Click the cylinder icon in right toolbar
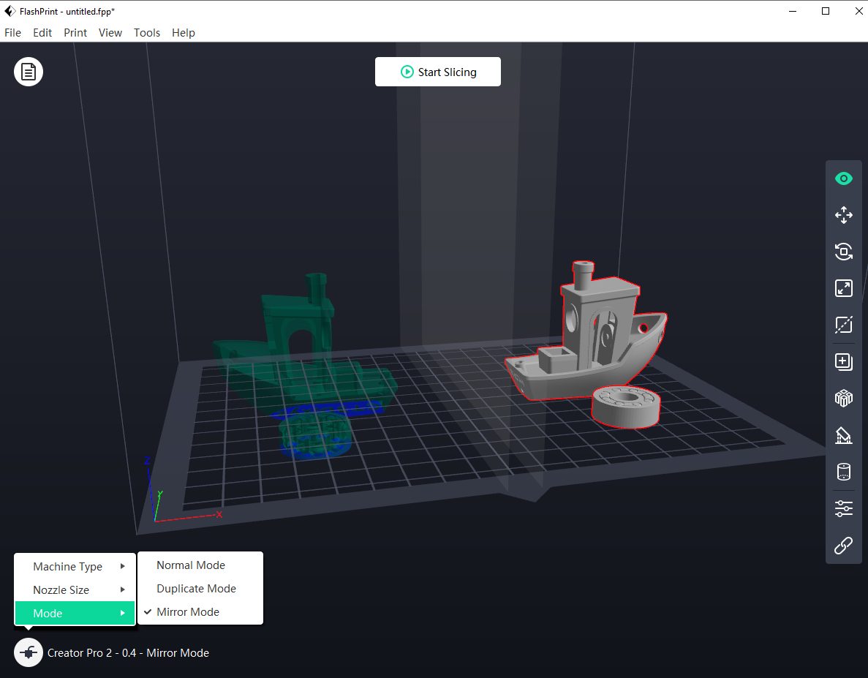 click(x=844, y=472)
